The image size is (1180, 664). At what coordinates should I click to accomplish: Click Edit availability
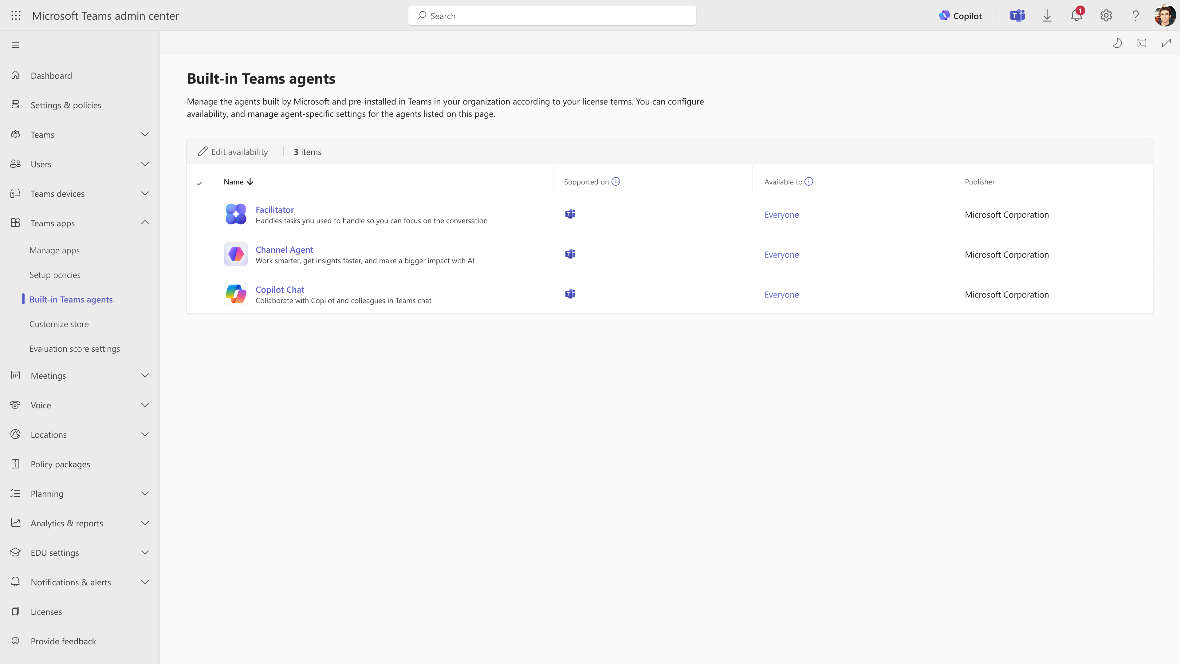point(233,152)
